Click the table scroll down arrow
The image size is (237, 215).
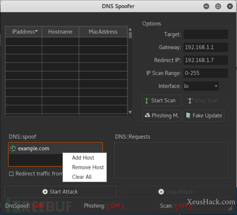click(130, 112)
